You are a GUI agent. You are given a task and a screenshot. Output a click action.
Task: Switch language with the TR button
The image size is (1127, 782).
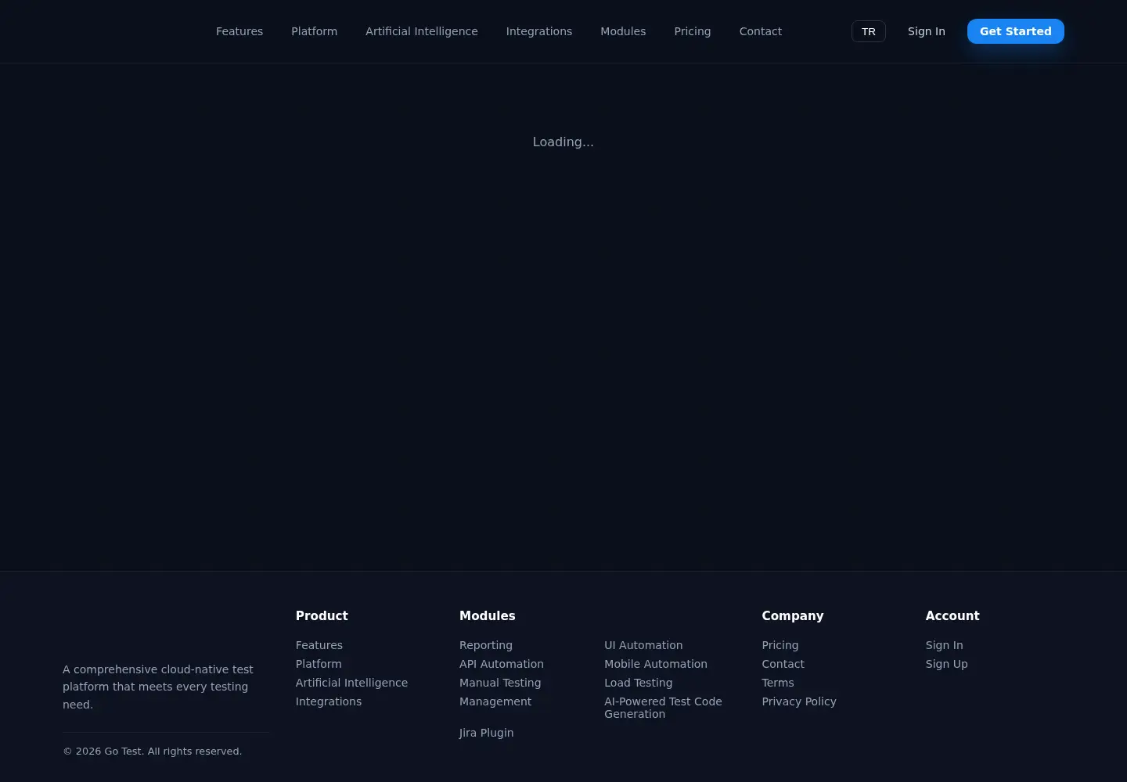(x=868, y=31)
